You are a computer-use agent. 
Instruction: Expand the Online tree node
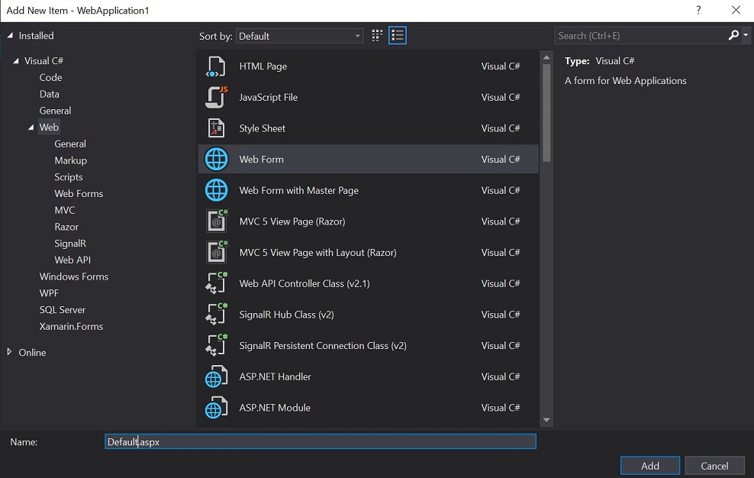[9, 352]
